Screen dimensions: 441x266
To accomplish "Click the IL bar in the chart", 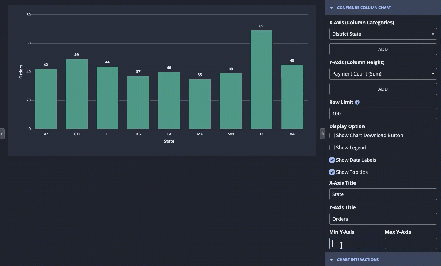I will pyautogui.click(x=107, y=98).
